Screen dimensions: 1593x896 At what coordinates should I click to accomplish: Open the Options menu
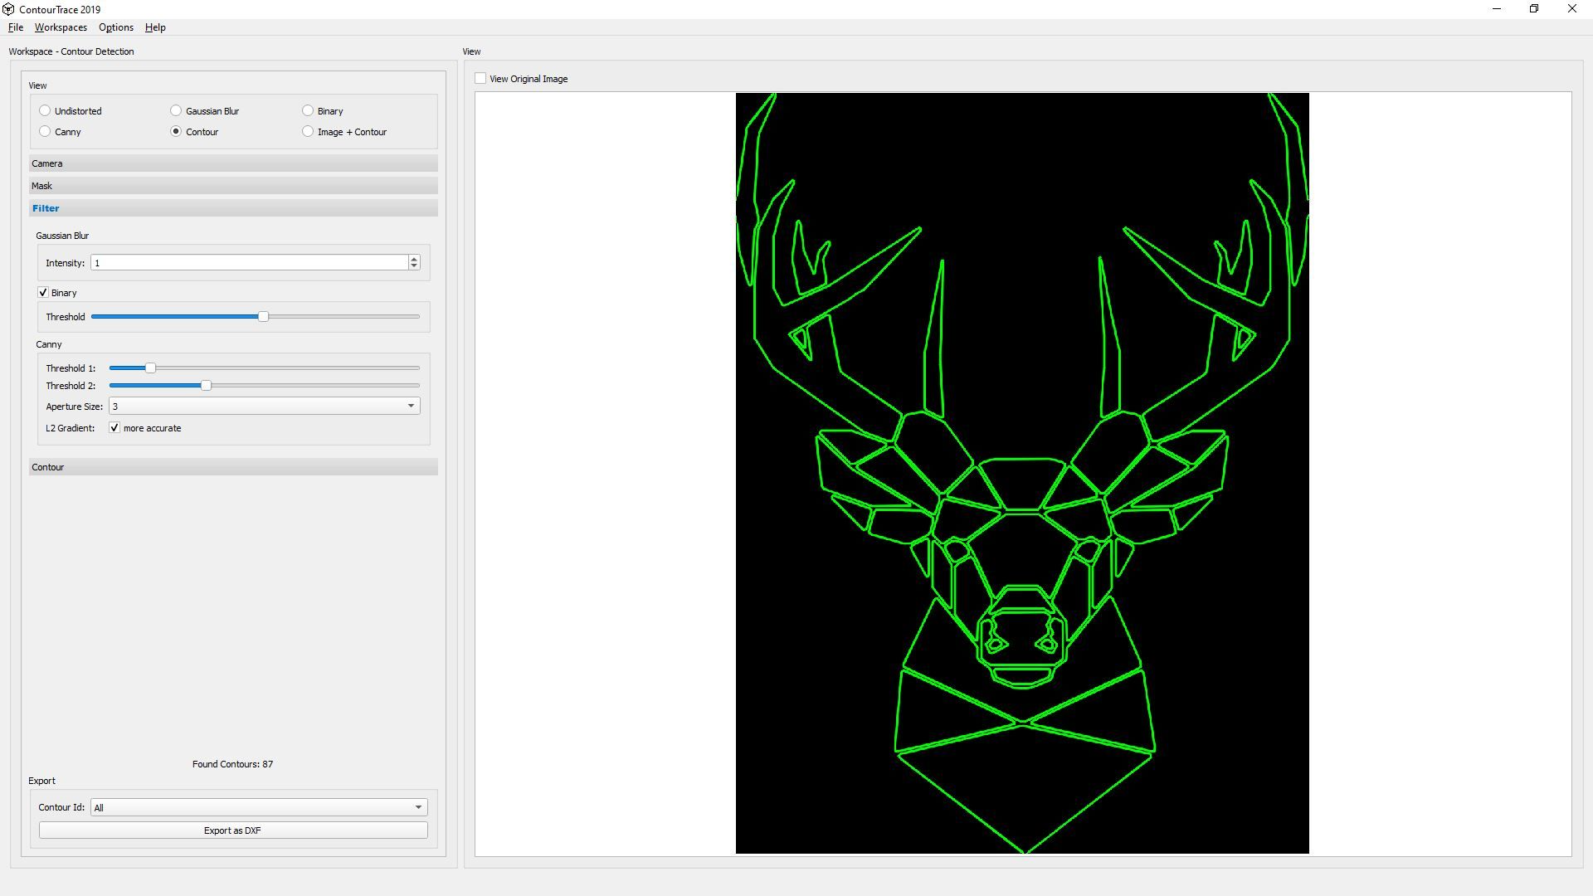tap(115, 27)
